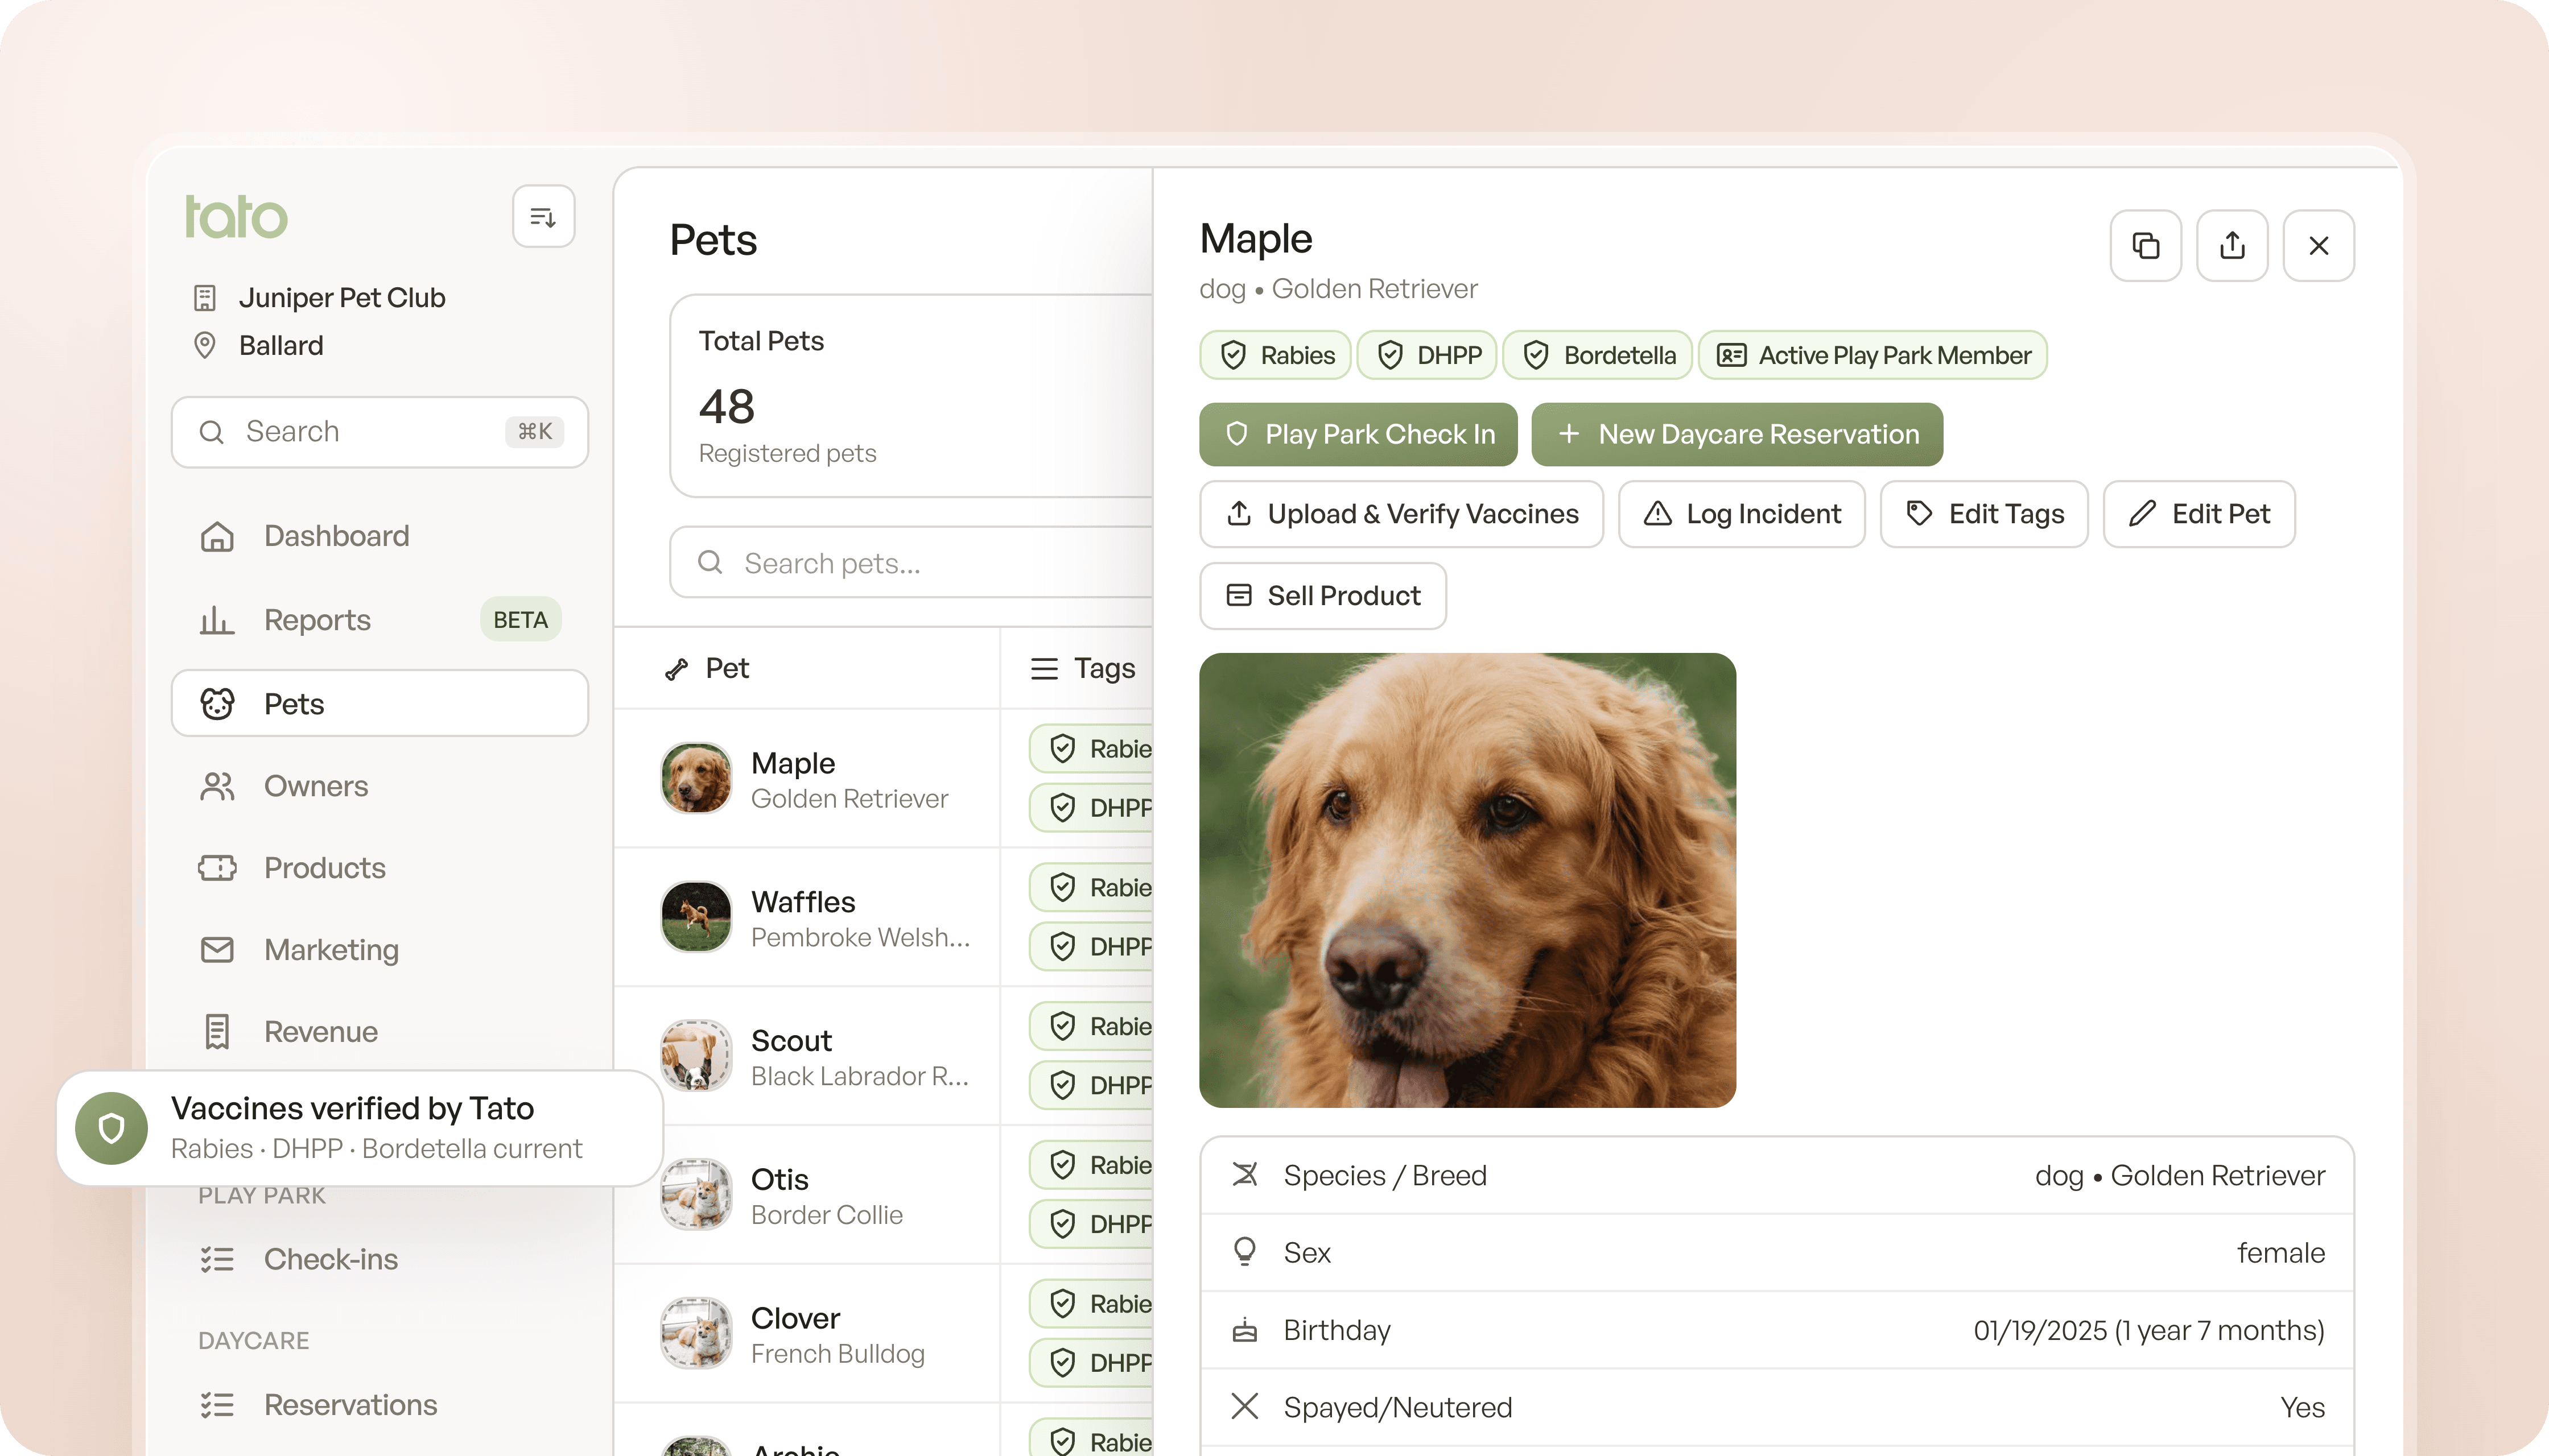Click the global Search field in the sidebar

pos(379,432)
